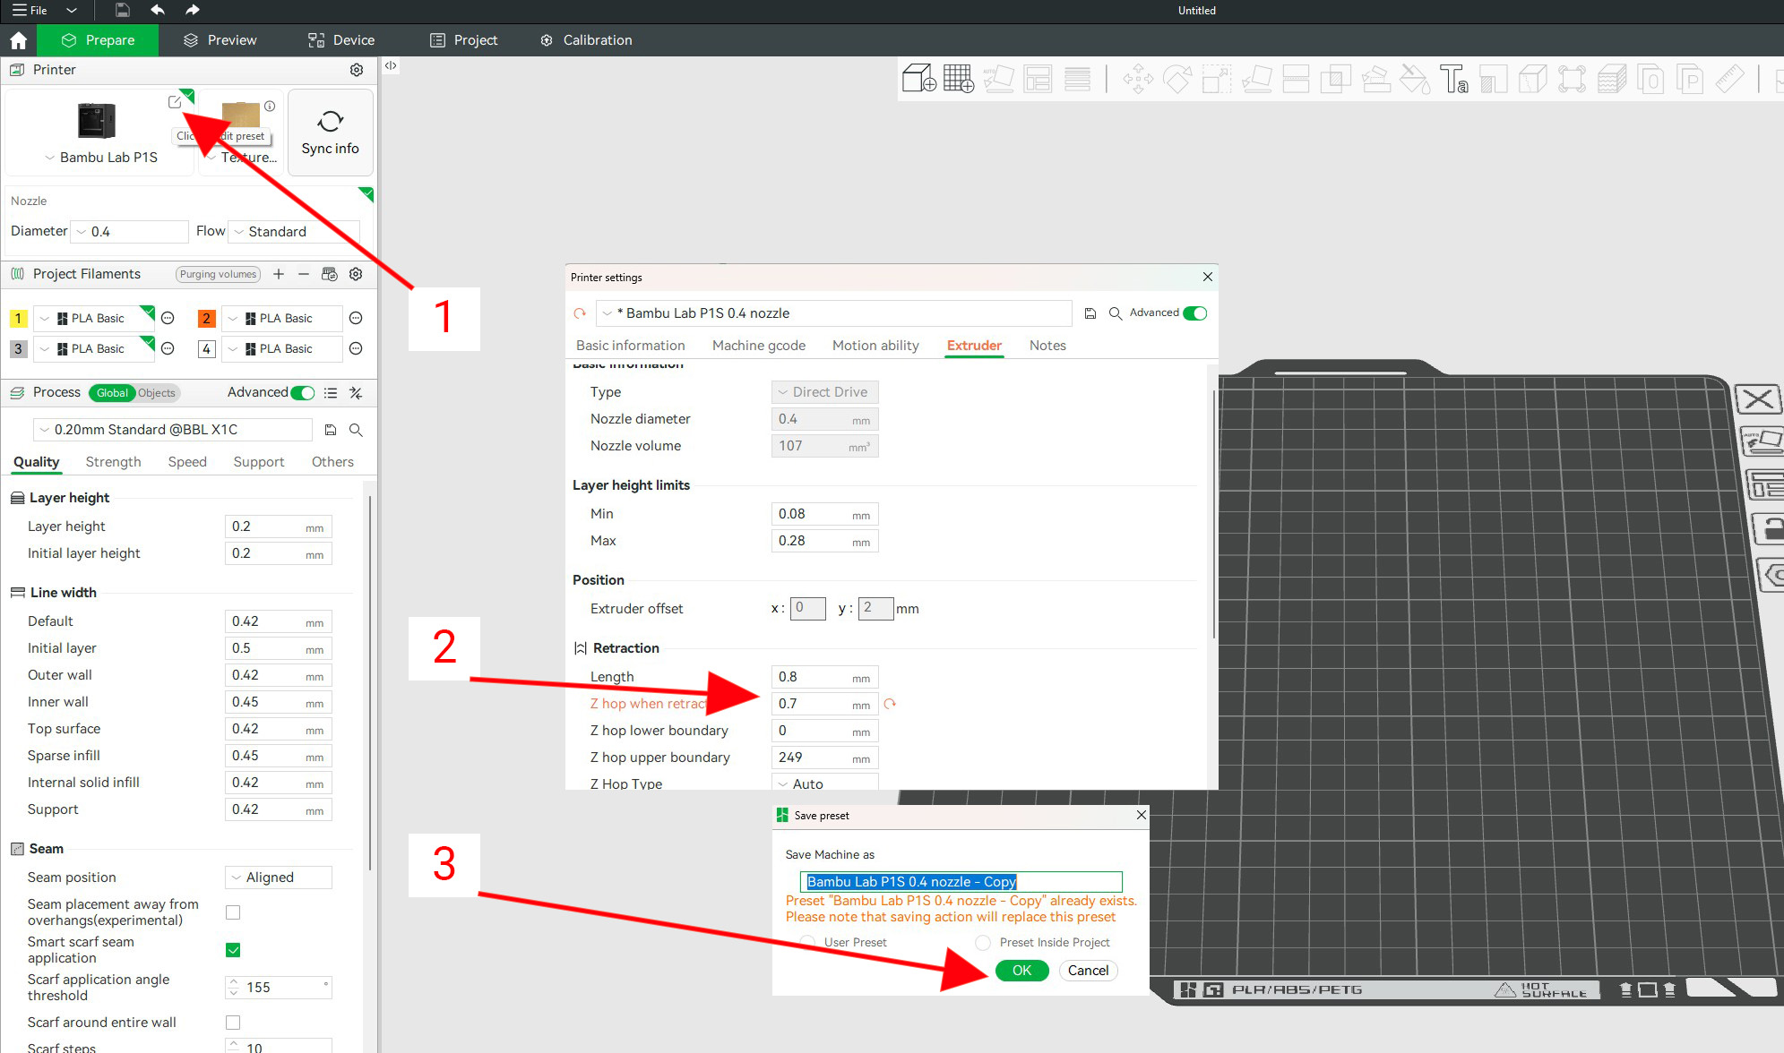1784x1053 pixels.
Task: Click the Add plate toolbar icon
Action: pos(958,79)
